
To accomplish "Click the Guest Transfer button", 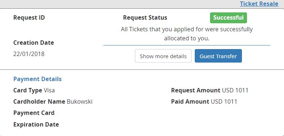I will pyautogui.click(x=218, y=56).
